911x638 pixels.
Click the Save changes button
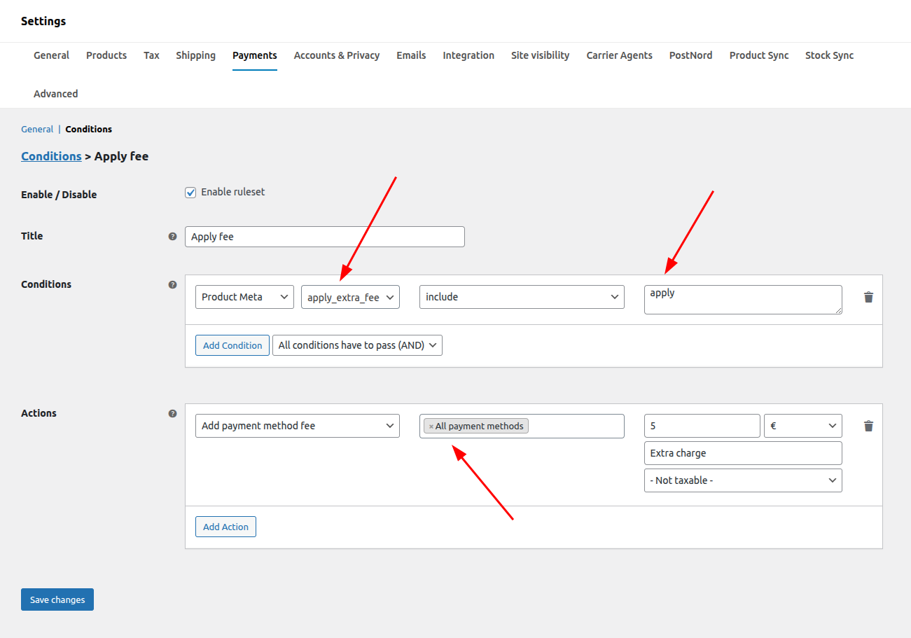point(57,599)
